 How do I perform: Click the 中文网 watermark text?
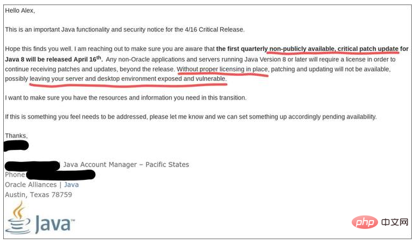395,222
